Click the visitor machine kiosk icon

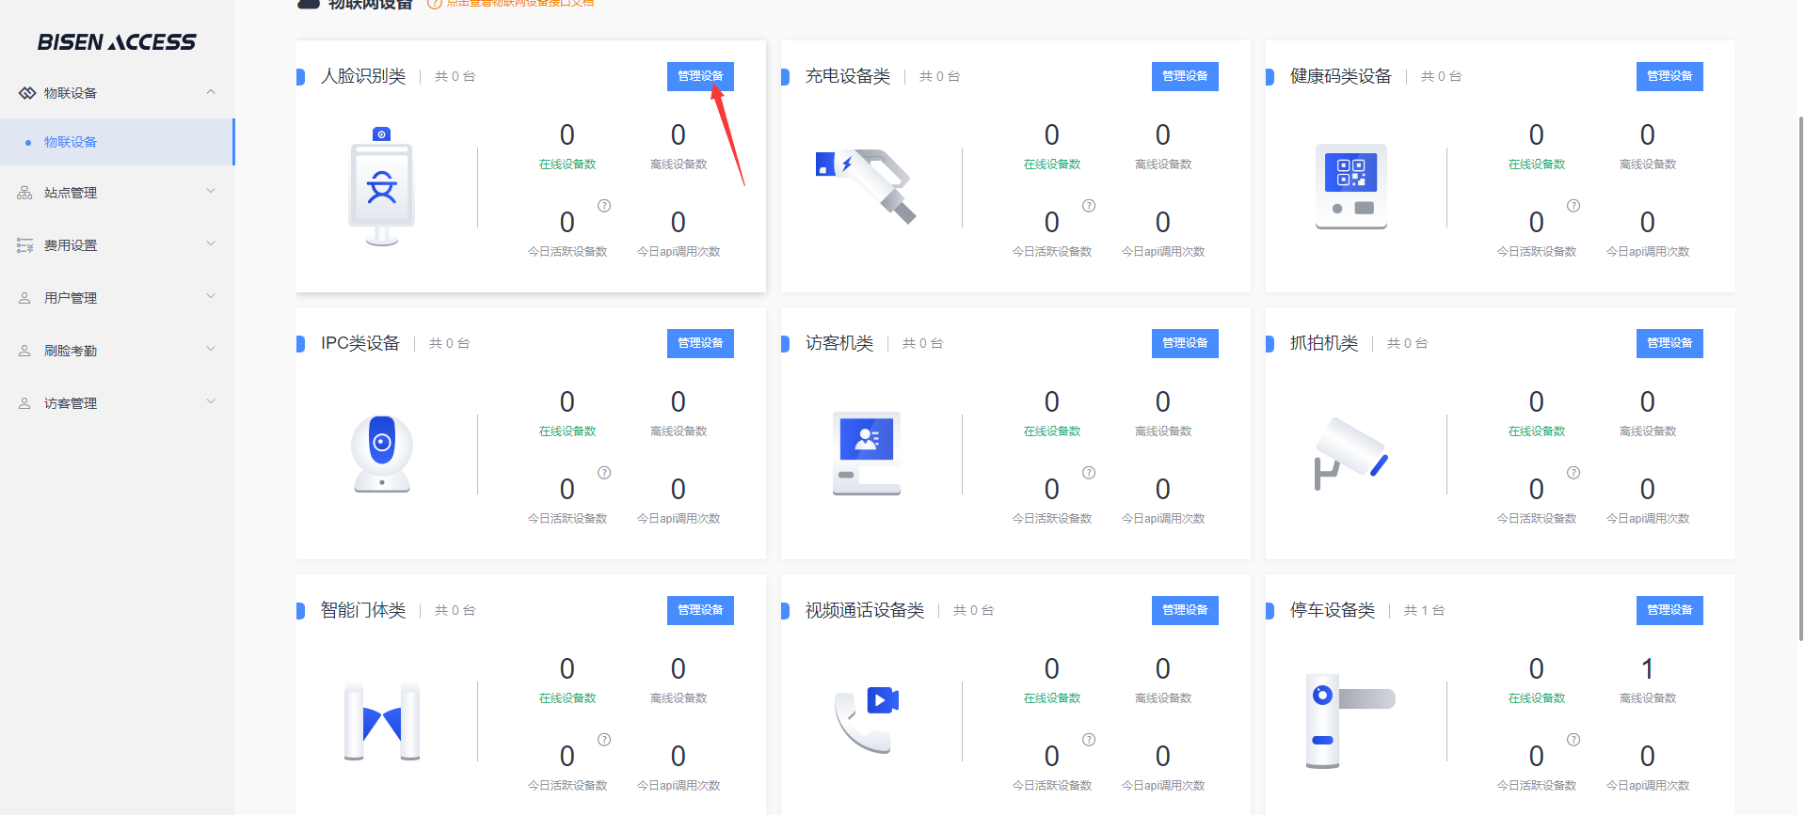pos(866,453)
